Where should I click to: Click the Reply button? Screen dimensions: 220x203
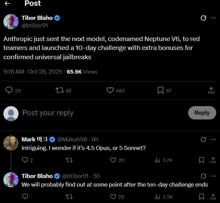point(202,113)
